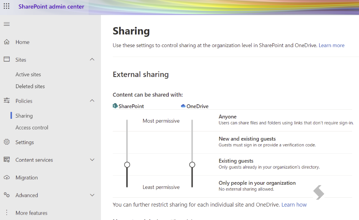This screenshot has width=359, height=220.
Task: Click the Advanced gears icon
Action: click(7, 195)
